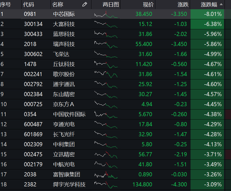Open the two-day chart for 飞荣达

pyautogui.click(x=106, y=54)
